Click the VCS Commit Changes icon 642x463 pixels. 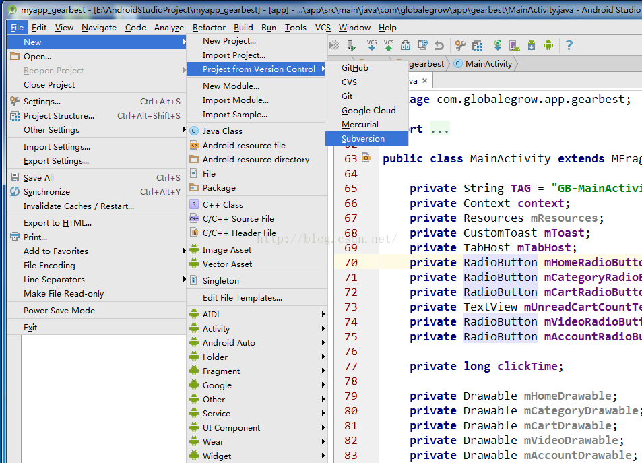(x=389, y=45)
